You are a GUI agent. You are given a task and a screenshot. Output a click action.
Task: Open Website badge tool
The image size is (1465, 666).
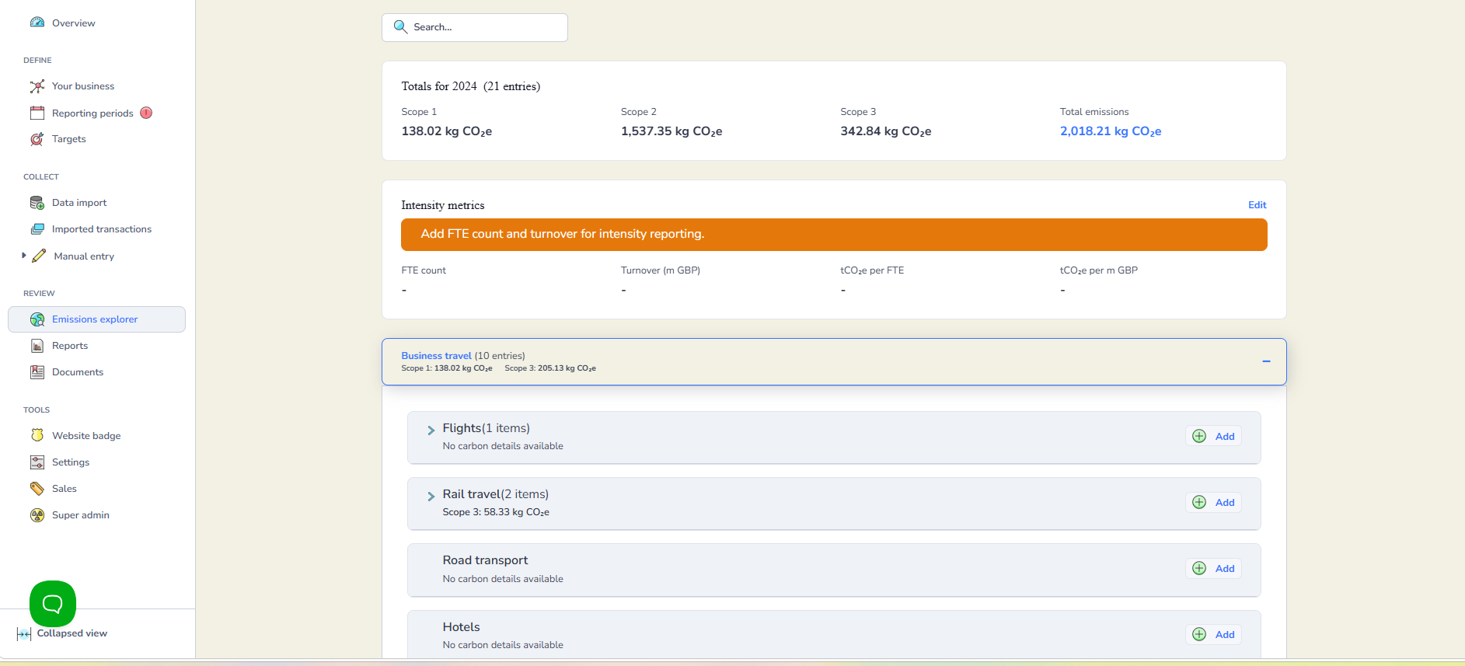pos(86,436)
